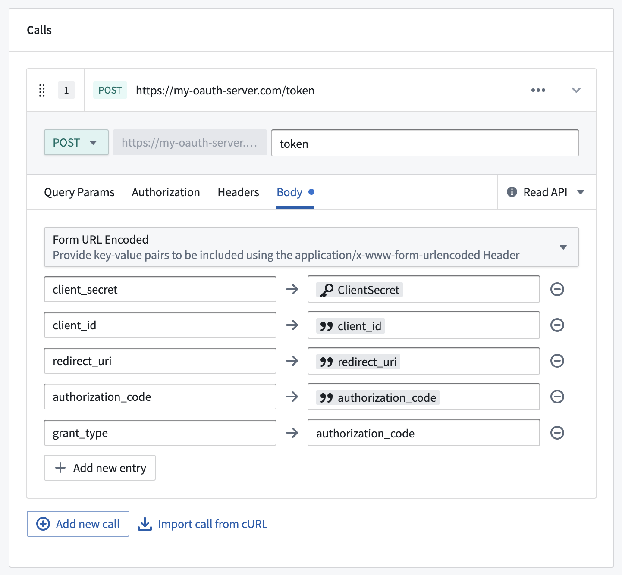Click the Add new call button

pos(78,524)
